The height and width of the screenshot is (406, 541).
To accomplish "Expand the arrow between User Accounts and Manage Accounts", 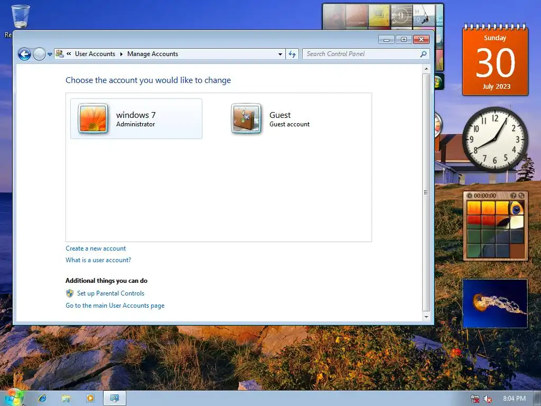I will click(x=121, y=54).
